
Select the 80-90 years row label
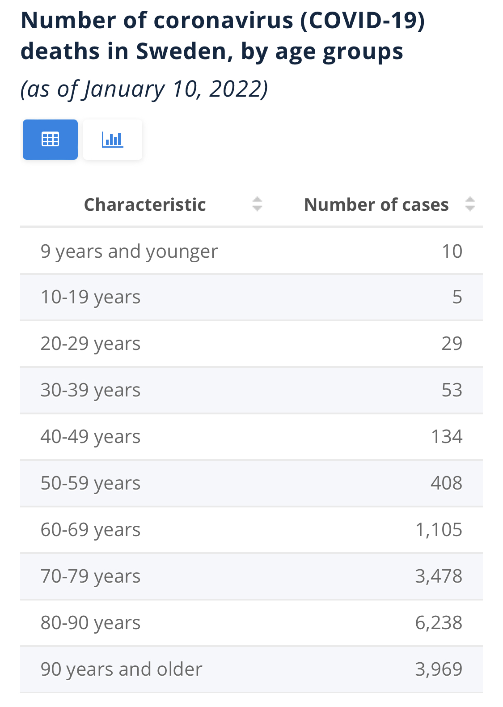(x=90, y=623)
